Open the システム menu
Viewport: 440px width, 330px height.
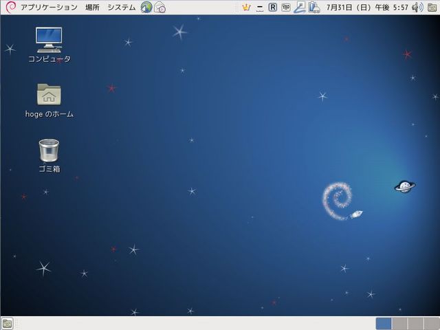pos(121,7)
